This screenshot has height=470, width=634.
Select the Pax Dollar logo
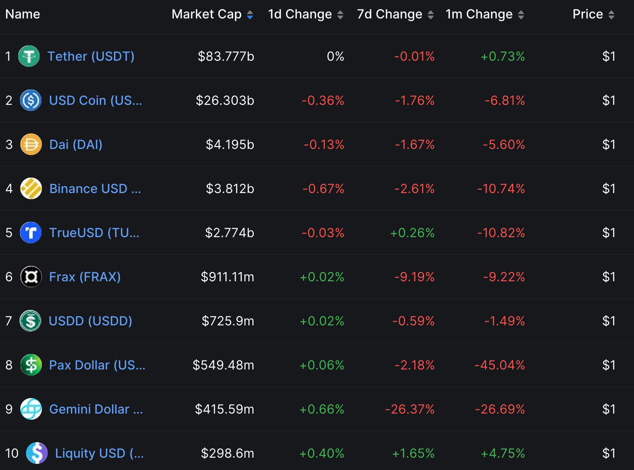30,365
